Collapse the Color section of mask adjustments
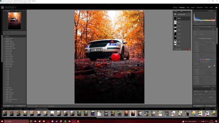Image resolution: width=219 pixels, height=123 pixels. point(195,54)
